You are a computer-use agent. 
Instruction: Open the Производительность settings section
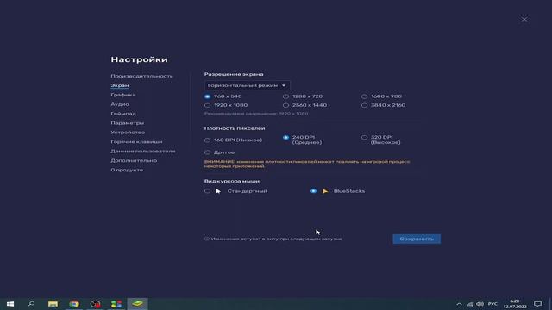click(x=141, y=76)
